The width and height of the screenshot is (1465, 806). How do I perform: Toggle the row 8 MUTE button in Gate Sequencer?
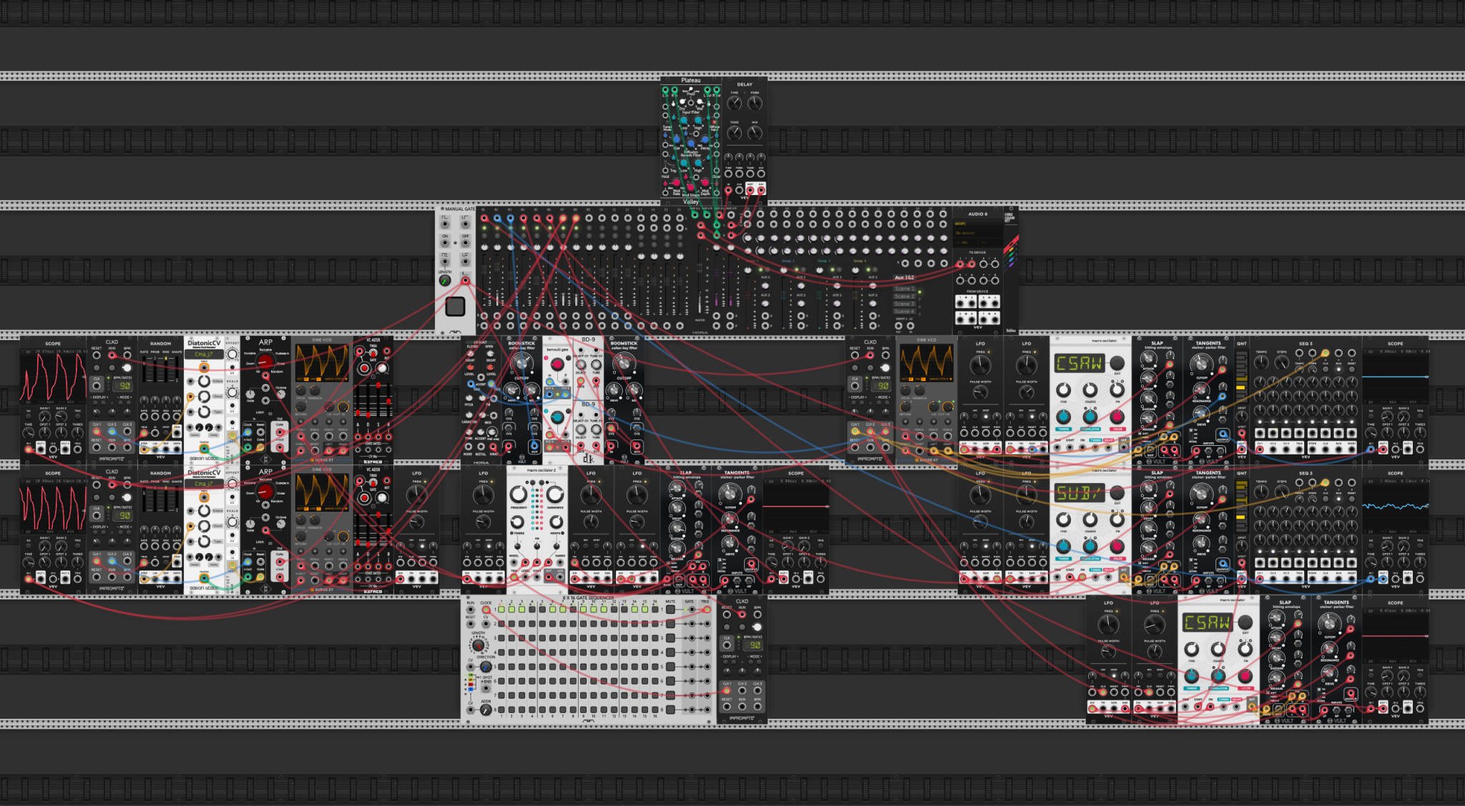670,710
